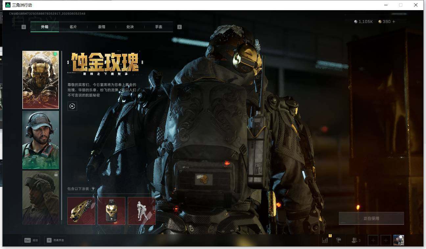Select the locked helmeted operator skin thumbnail
This screenshot has height=249, width=426.
point(40,197)
